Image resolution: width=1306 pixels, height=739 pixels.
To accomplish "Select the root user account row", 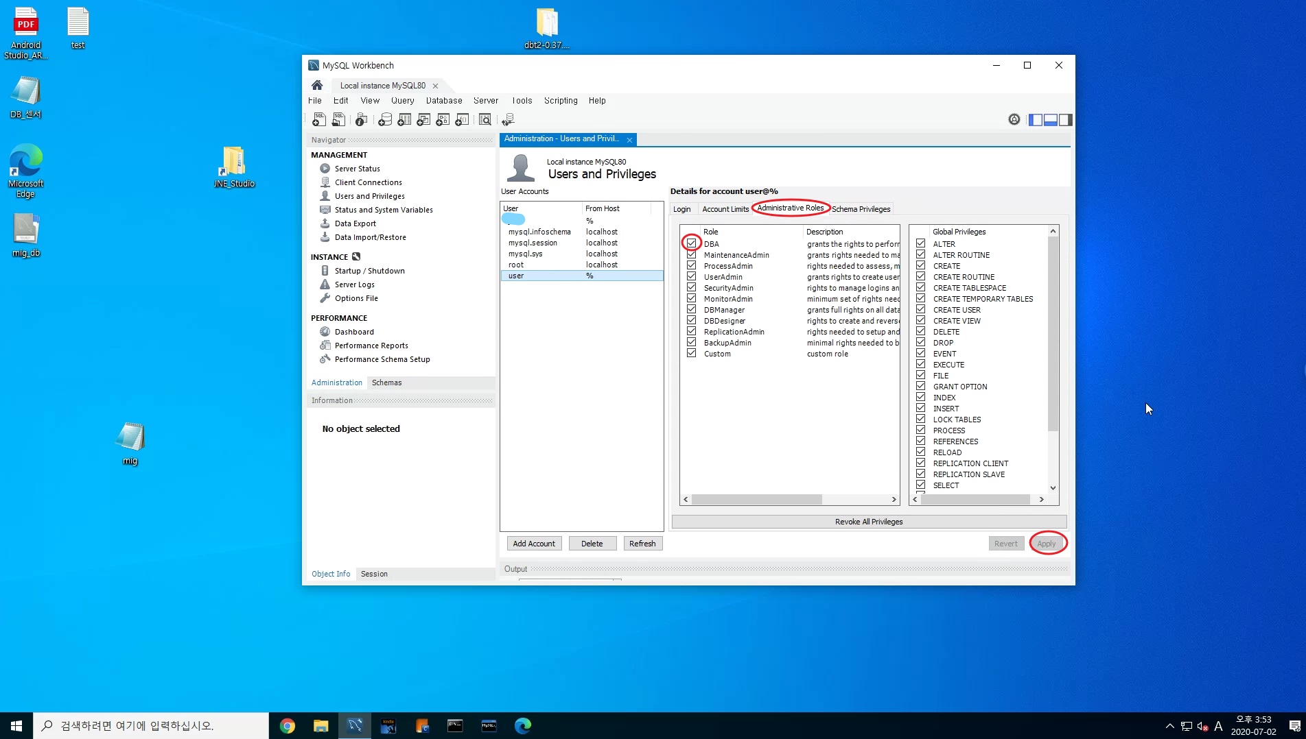I will (x=582, y=265).
